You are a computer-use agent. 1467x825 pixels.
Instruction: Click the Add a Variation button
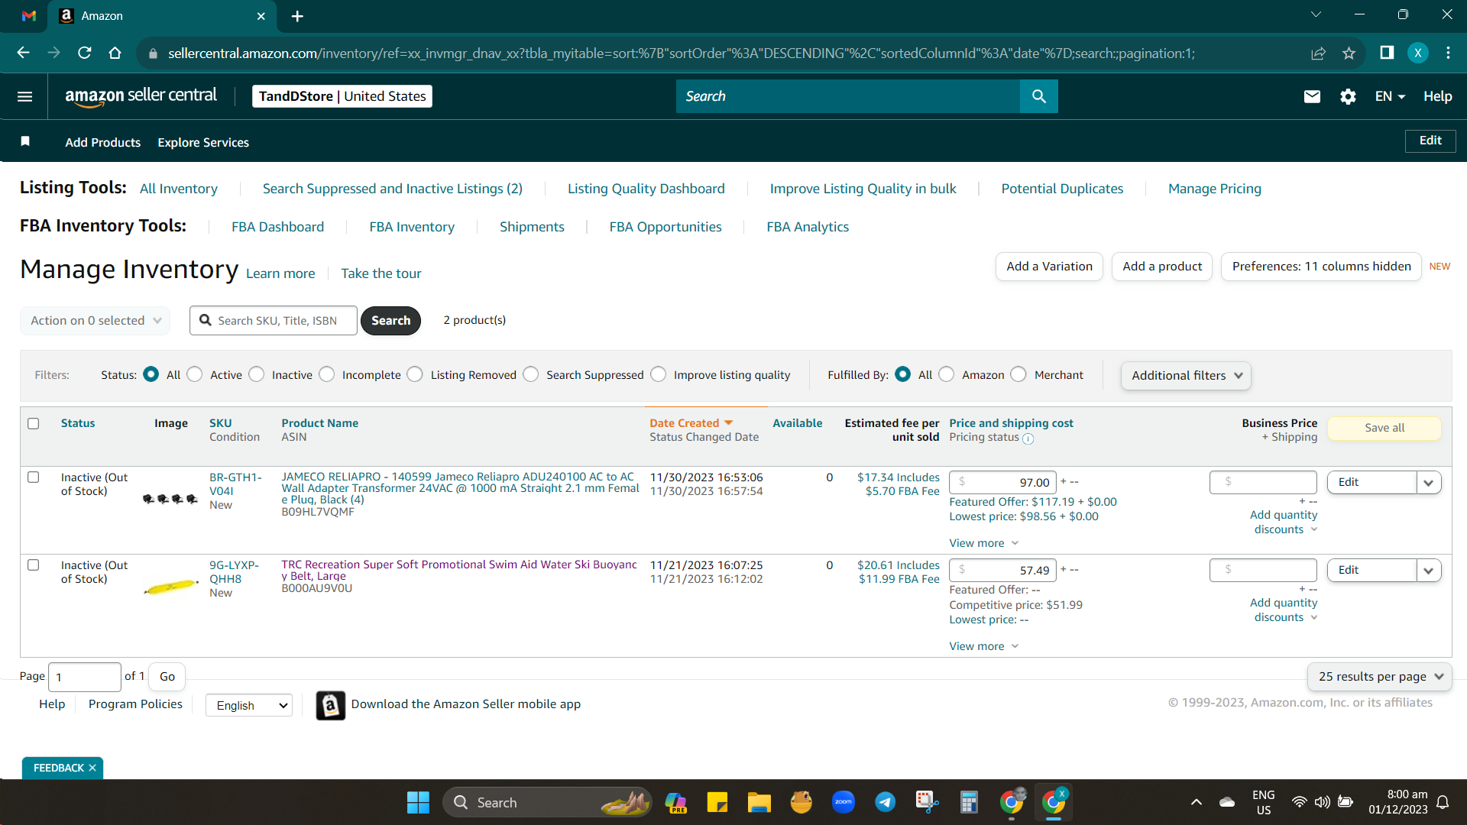coord(1049,267)
